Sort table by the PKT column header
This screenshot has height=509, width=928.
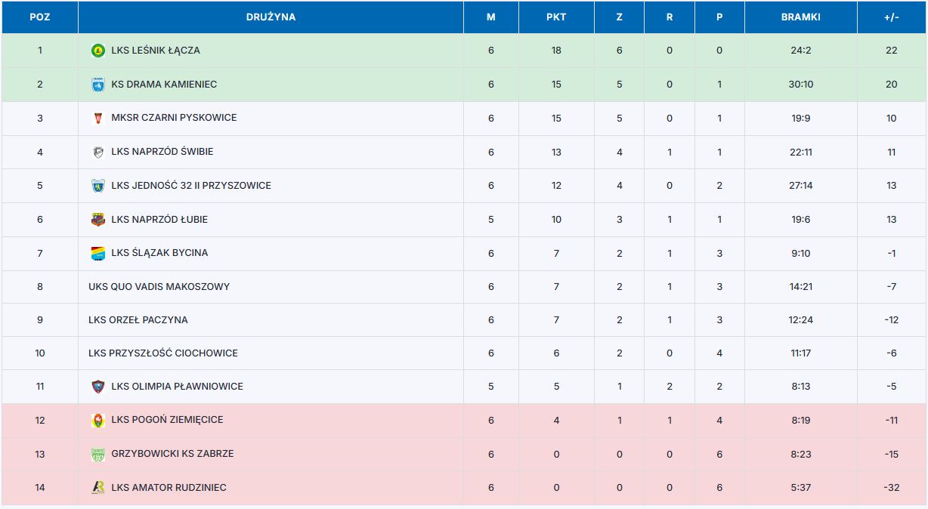[556, 17]
